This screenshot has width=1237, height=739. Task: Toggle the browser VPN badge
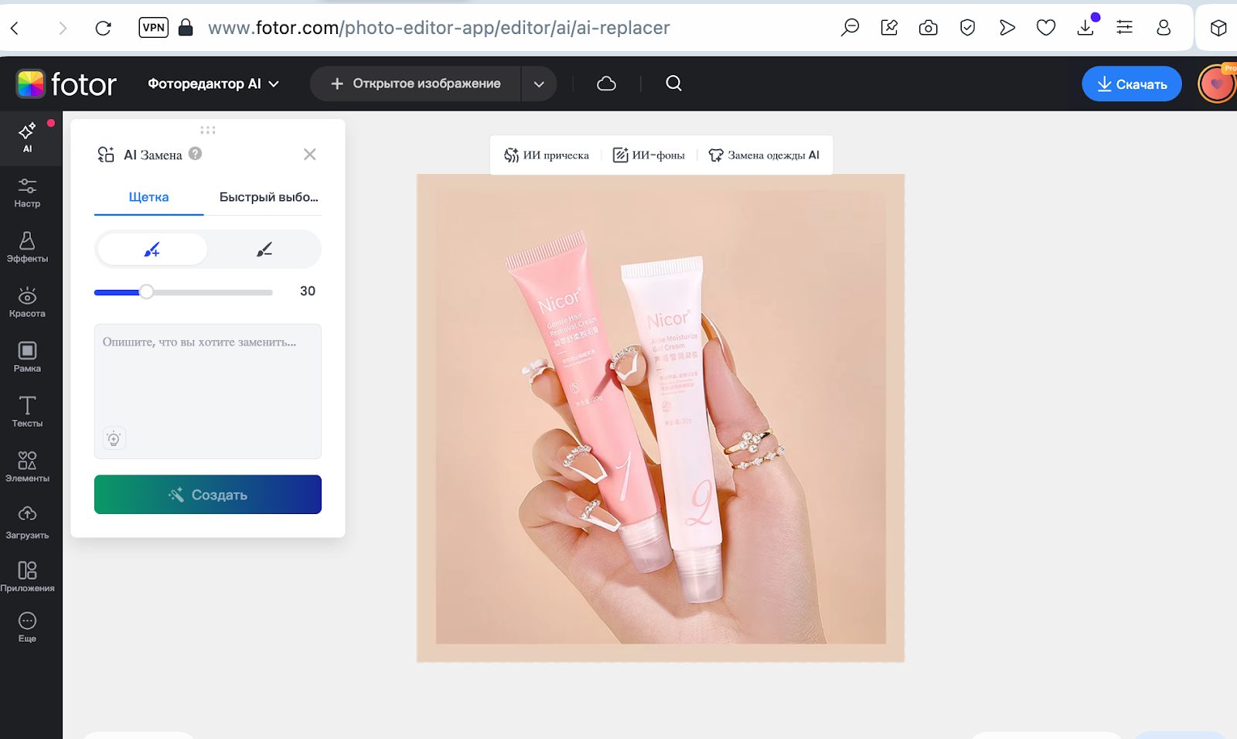(153, 28)
